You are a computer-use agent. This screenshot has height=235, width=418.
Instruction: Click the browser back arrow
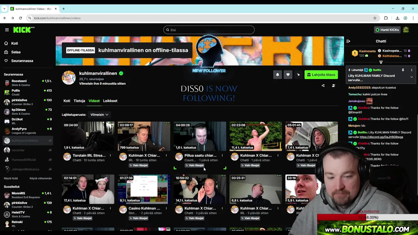coord(5,18)
